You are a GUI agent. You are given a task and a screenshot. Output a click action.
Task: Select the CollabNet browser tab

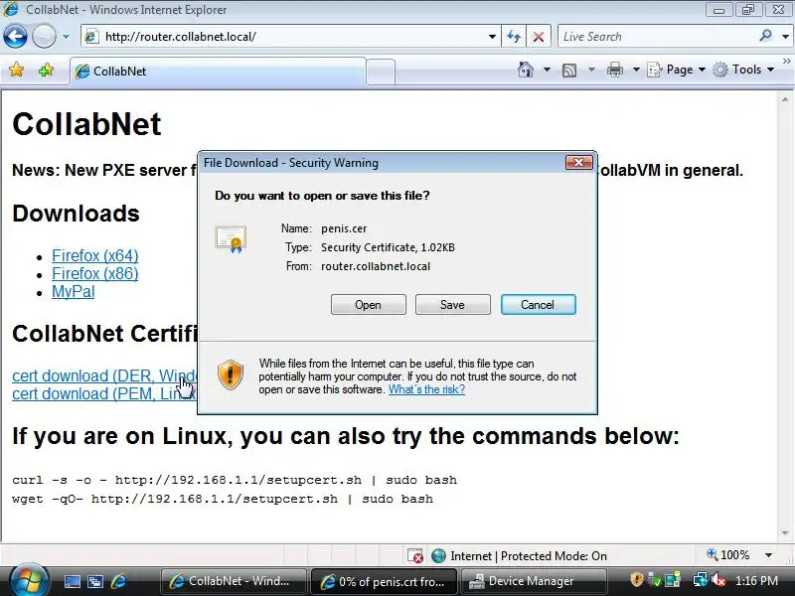tap(218, 72)
